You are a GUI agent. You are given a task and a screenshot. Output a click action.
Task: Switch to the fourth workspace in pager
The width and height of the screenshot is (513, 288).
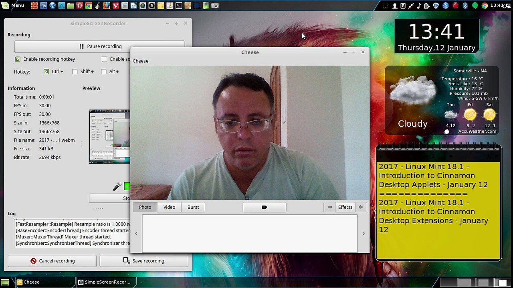pyautogui.click(x=502, y=282)
